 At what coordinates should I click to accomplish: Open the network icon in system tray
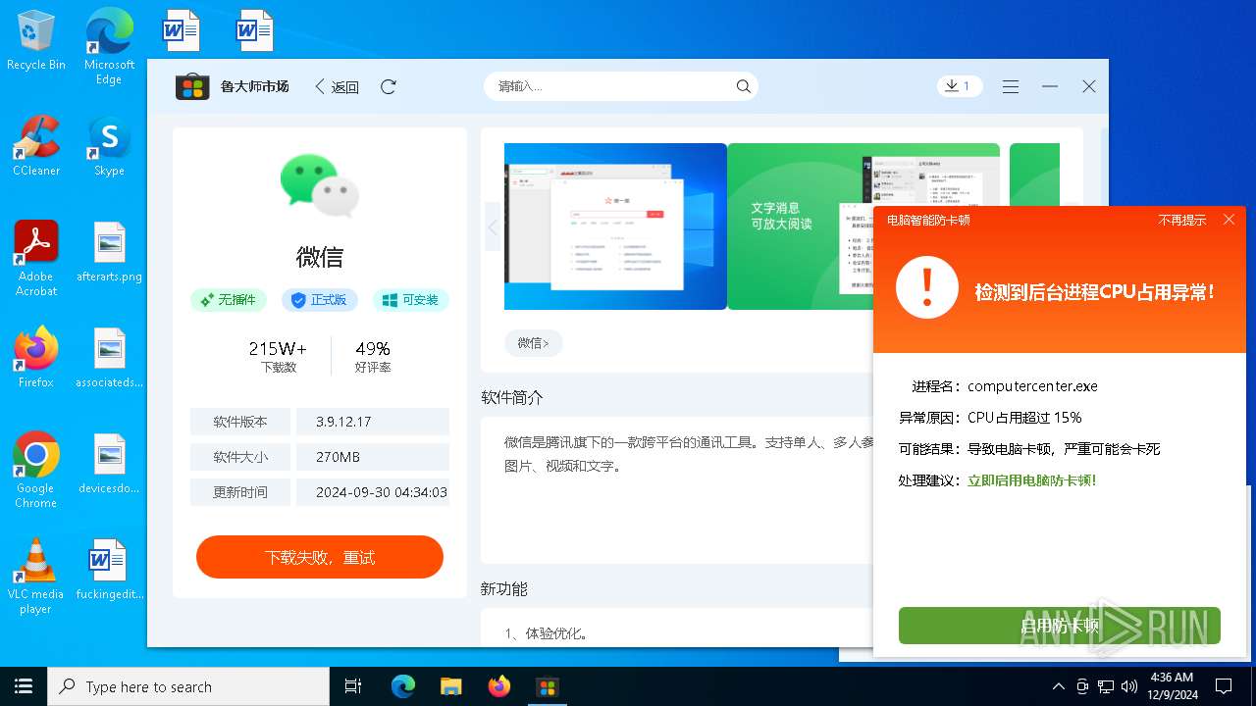tap(1106, 686)
